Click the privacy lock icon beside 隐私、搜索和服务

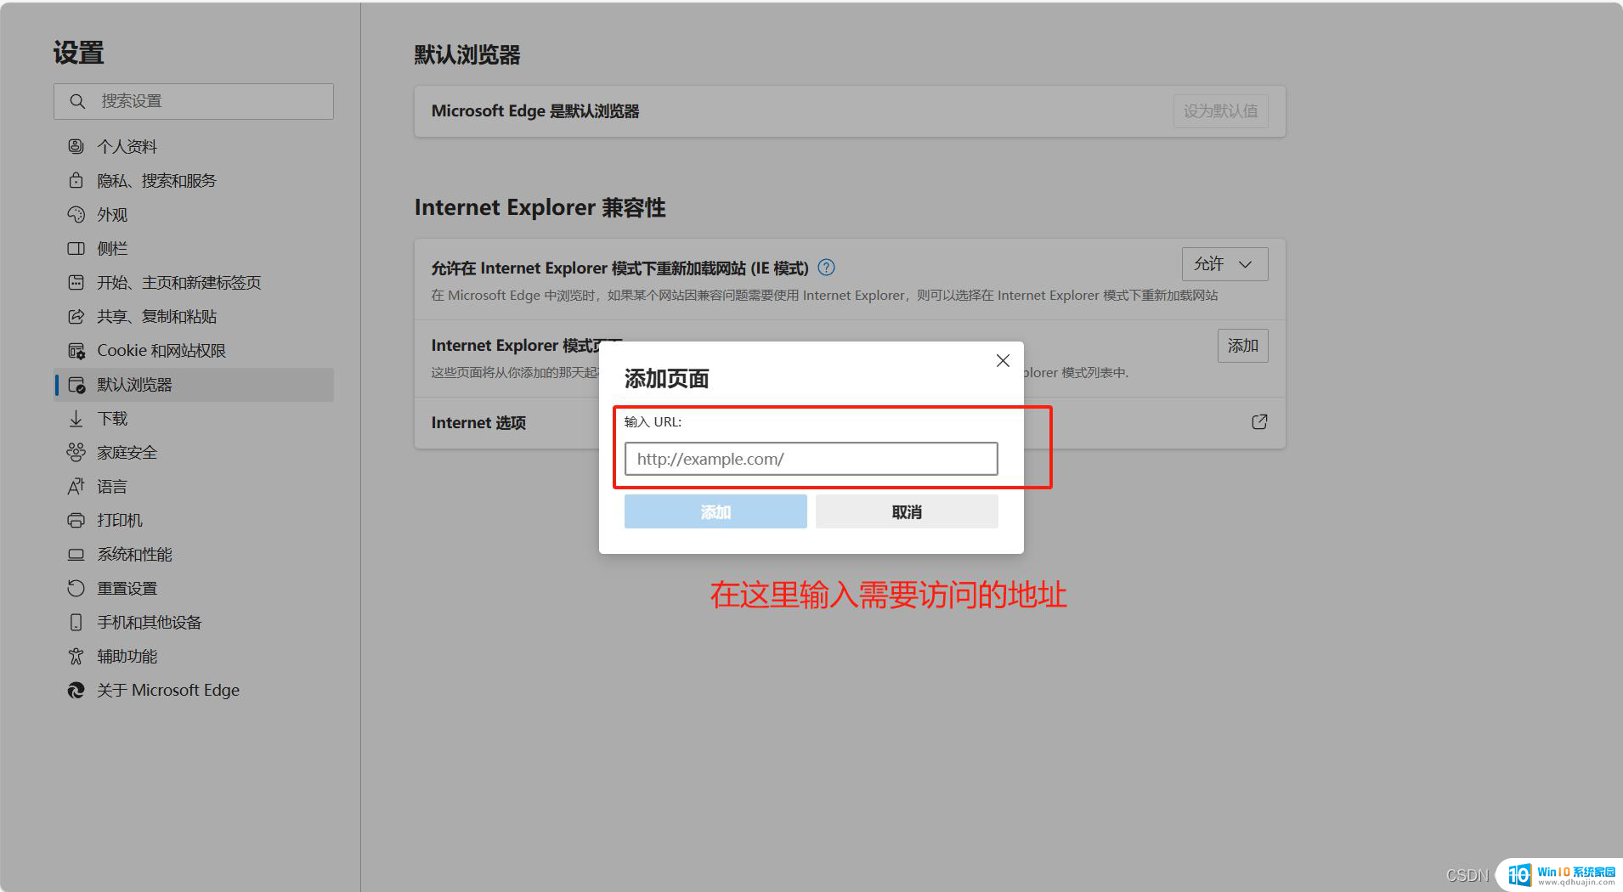pyautogui.click(x=76, y=180)
